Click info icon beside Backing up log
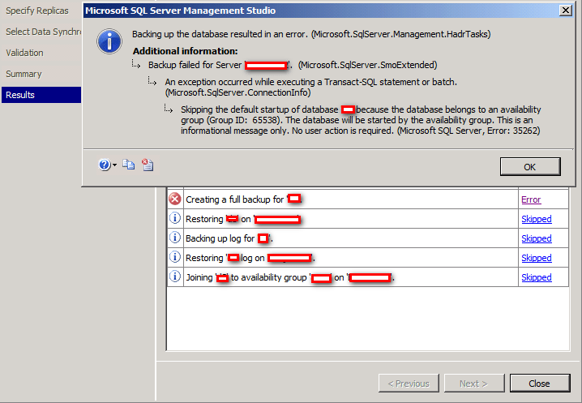Viewport: 582px width, 403px height. click(175, 238)
